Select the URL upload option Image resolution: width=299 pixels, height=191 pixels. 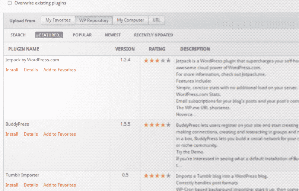point(156,20)
